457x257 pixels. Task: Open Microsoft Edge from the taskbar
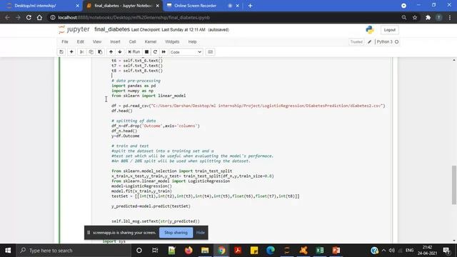(271, 251)
